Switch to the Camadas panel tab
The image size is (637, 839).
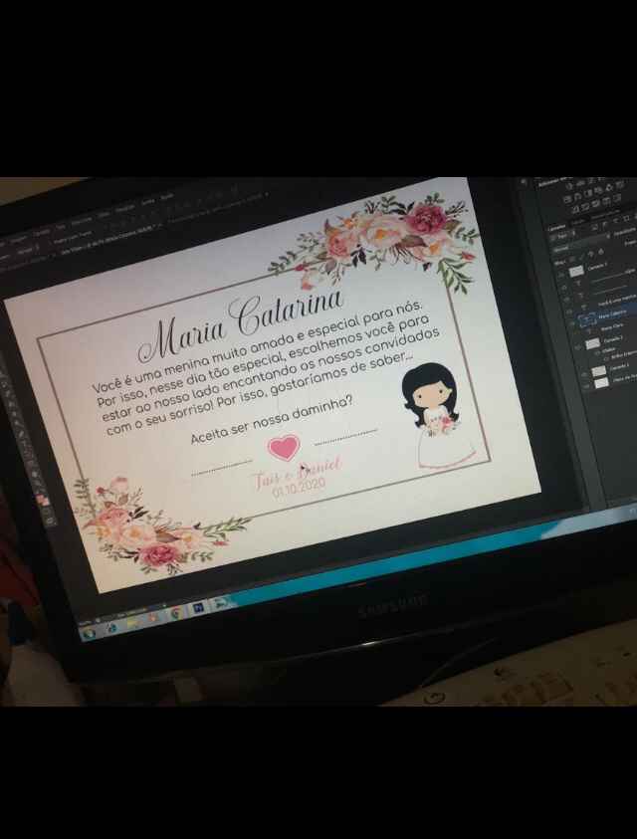[556, 227]
